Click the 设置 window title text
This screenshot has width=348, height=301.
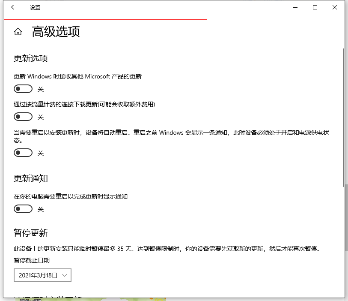pyautogui.click(x=35, y=8)
